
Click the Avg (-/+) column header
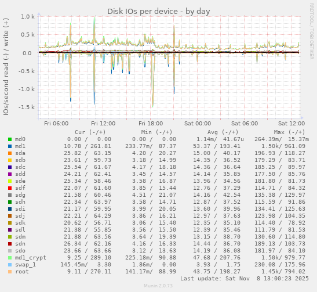click(x=223, y=132)
